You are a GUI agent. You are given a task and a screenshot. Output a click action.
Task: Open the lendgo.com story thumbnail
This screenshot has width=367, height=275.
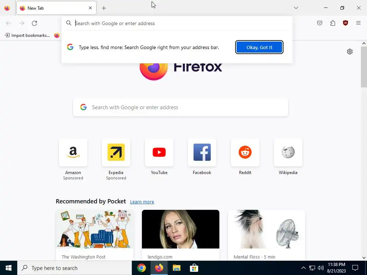(181, 229)
